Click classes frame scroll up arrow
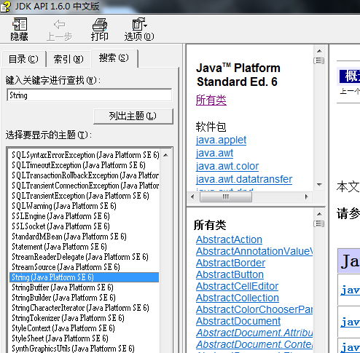Screen dimensions: 360x353 click(x=319, y=214)
